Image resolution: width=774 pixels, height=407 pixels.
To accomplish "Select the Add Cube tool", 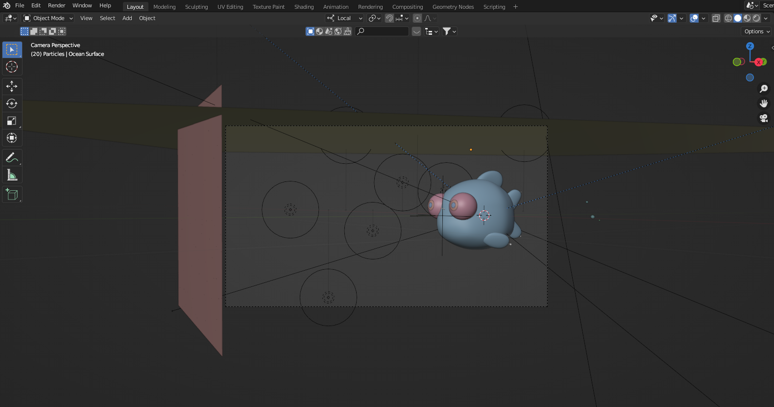I will tap(12, 195).
